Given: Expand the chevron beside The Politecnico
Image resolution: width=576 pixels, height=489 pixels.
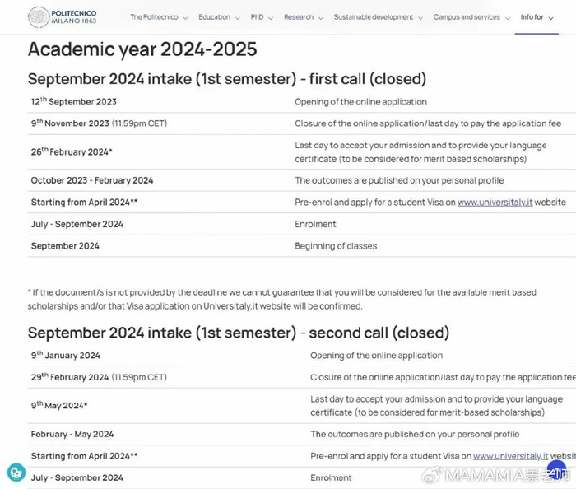Looking at the screenshot, I should 185,18.
